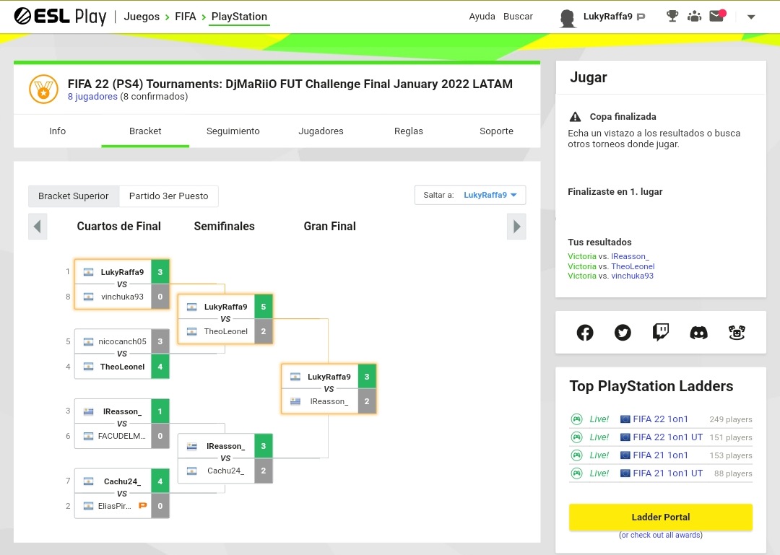Open the '8 jugadores' link
This screenshot has height=555, width=780.
[92, 97]
